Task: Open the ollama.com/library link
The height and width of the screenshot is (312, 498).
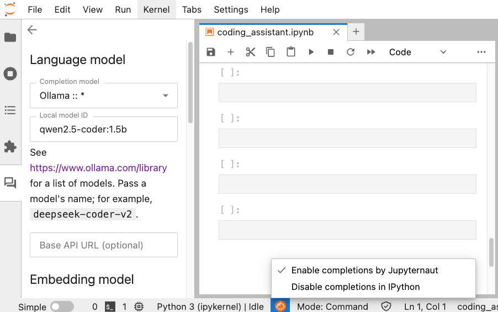Action: [98, 168]
